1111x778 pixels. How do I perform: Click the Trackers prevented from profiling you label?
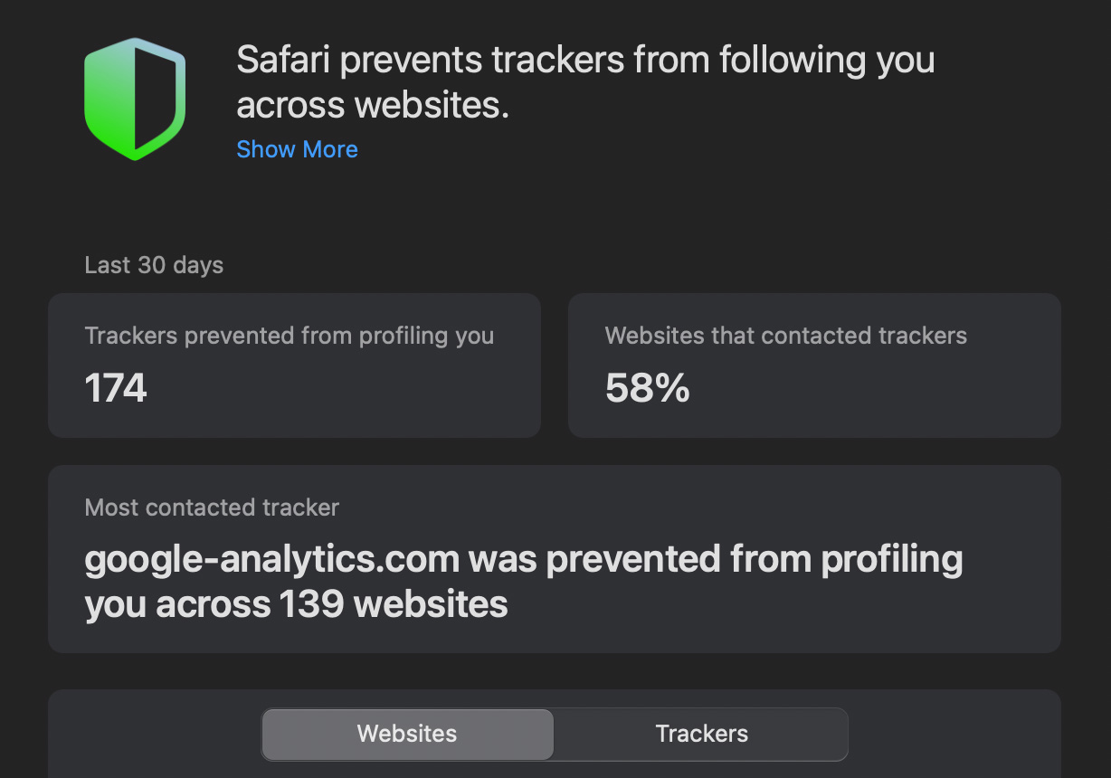pyautogui.click(x=290, y=336)
